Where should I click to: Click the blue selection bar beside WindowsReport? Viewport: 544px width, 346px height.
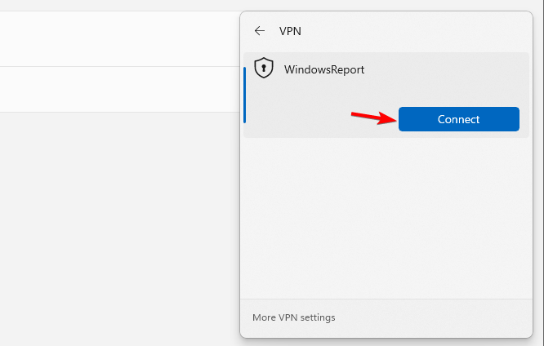(x=245, y=95)
